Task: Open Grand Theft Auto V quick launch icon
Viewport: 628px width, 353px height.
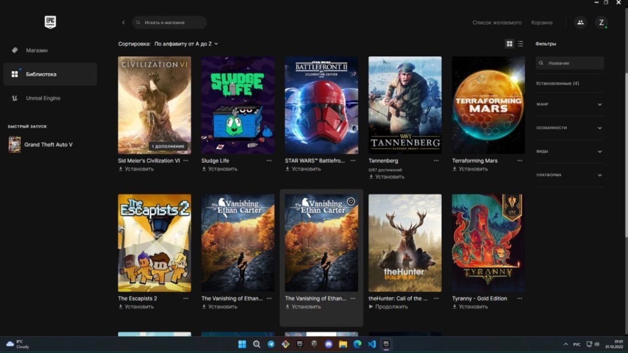Action: pyautogui.click(x=15, y=144)
